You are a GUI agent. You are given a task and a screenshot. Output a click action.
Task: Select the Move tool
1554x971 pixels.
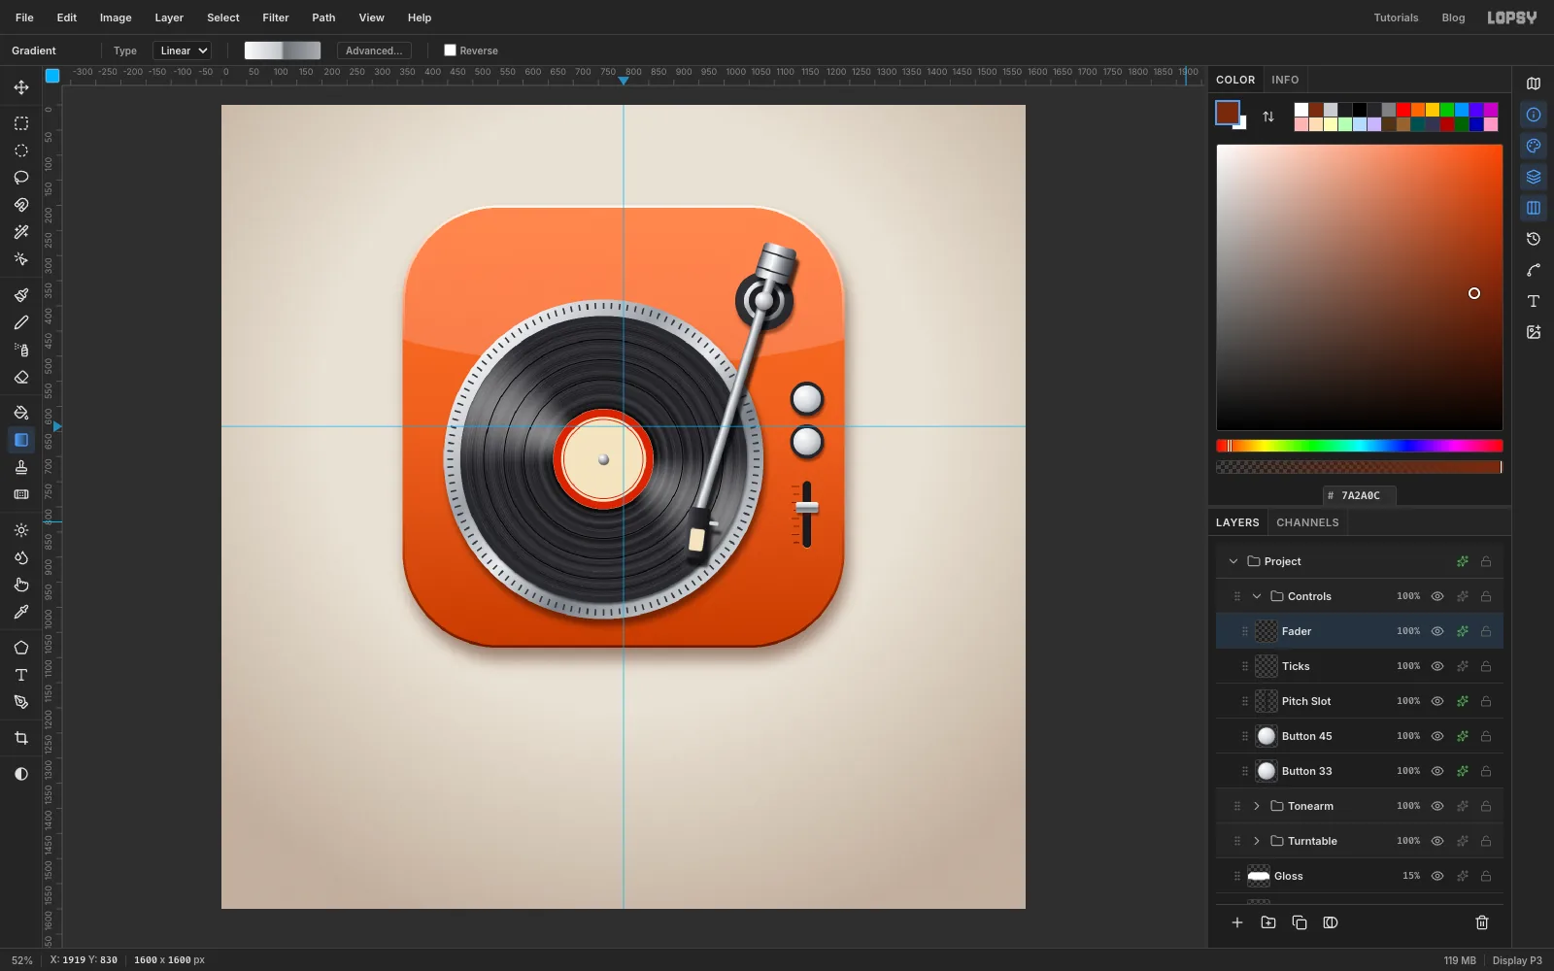(21, 87)
